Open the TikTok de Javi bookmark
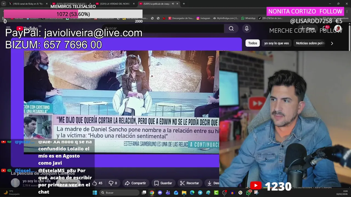 pos(270,18)
